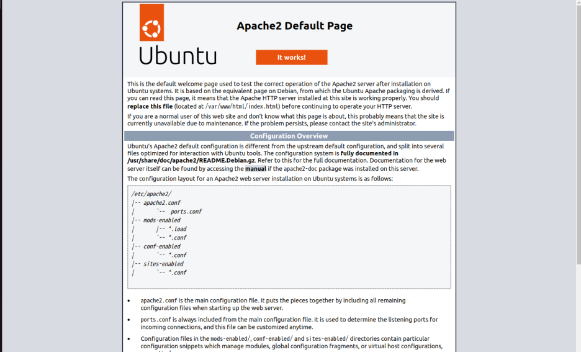
Task: Click the "Apache2 Default Page" heading
Action: click(x=295, y=25)
